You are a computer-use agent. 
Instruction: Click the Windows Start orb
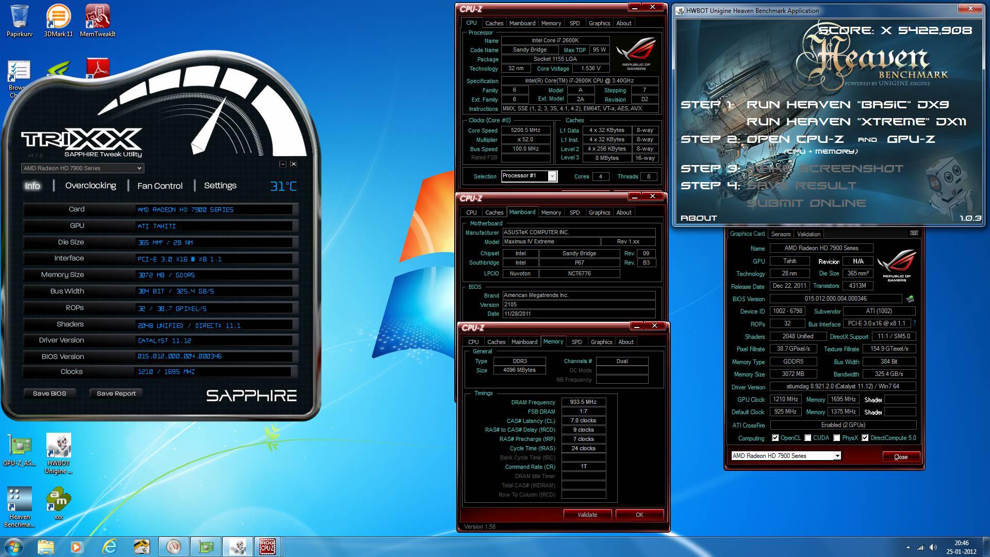14,546
